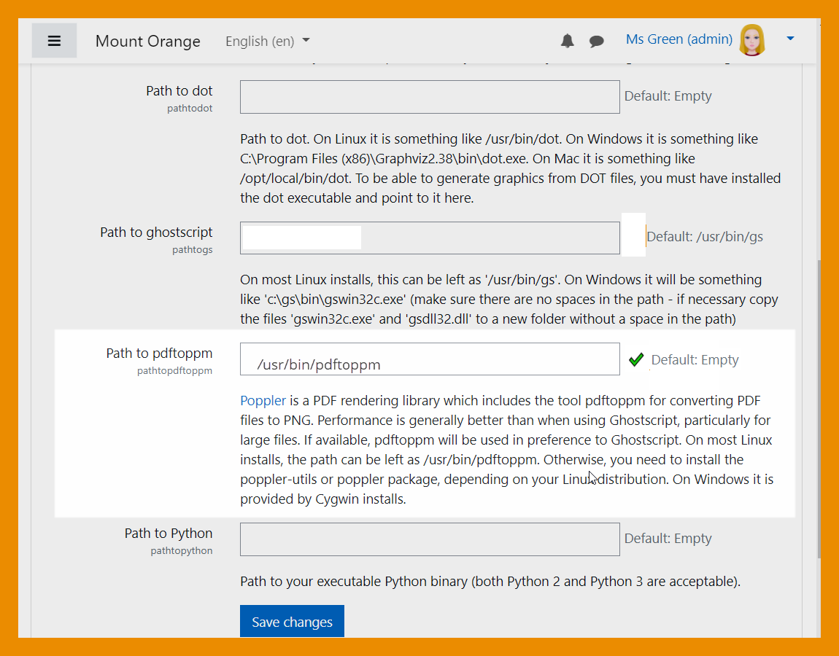Image resolution: width=839 pixels, height=656 pixels.
Task: Click the page's vertical scrollbar
Action: coord(820,408)
